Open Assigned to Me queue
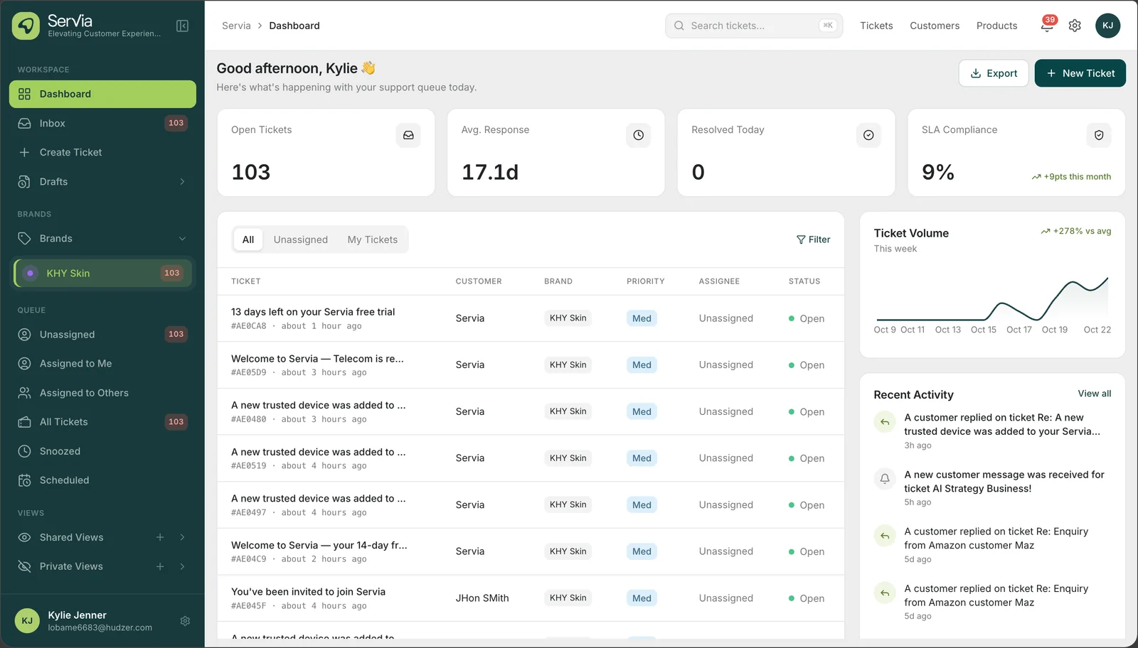Viewport: 1138px width, 648px height. [102, 364]
